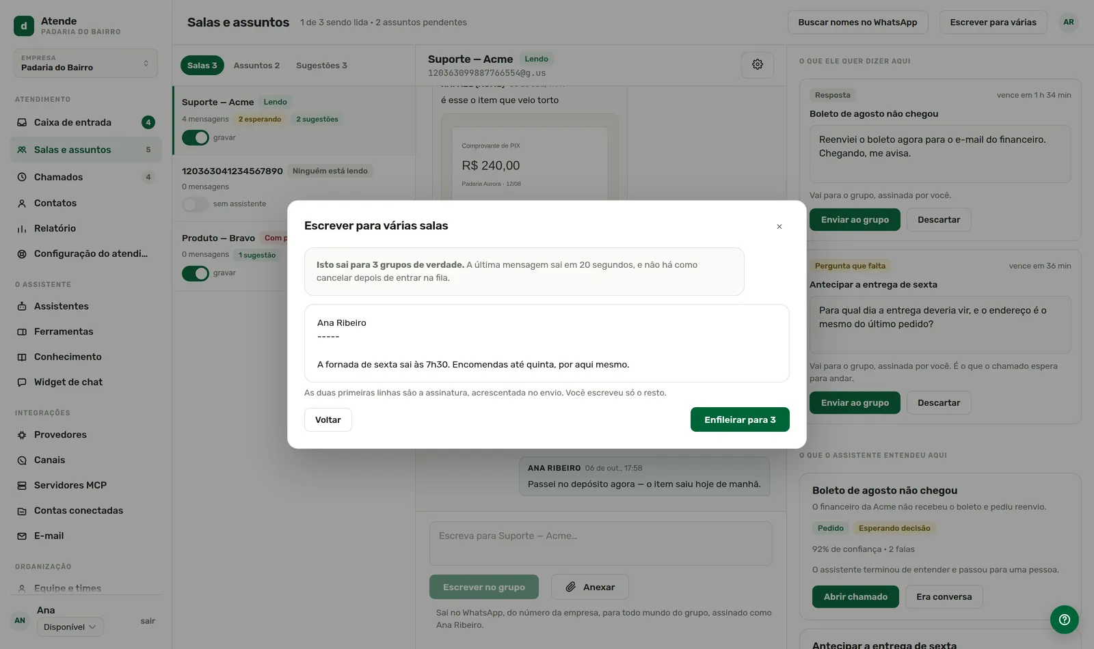Viewport: 1094px width, 649px height.
Task: Click the Anexar attachment button
Action: coord(590,587)
